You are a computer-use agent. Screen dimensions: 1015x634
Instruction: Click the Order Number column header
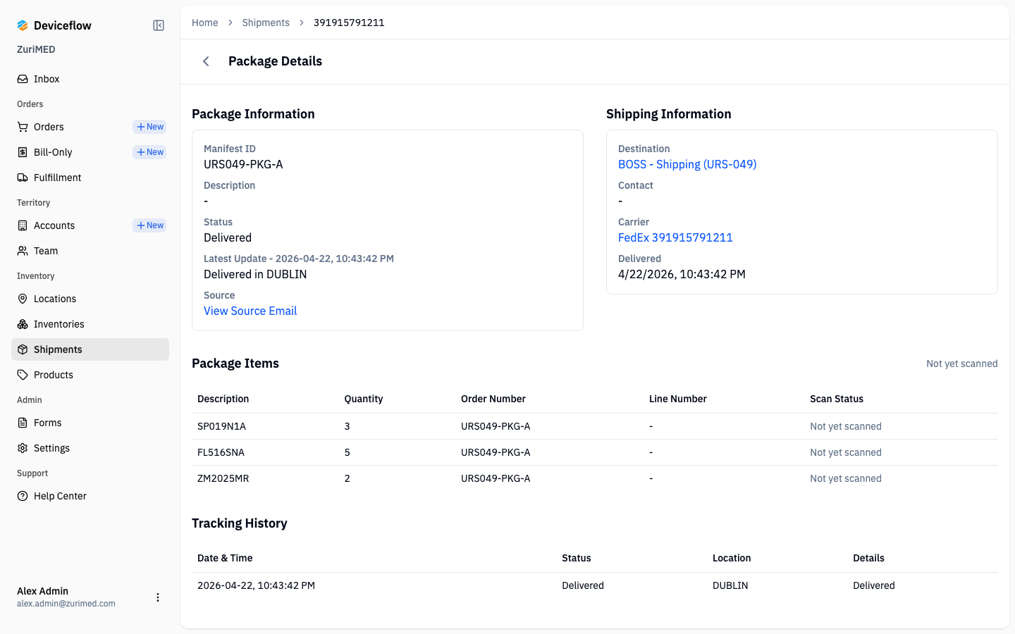tap(493, 399)
